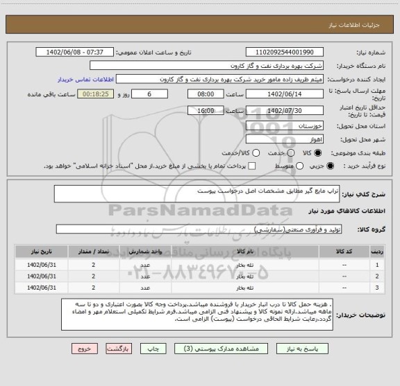Click the countdown timer 00:18:25

[95, 94]
